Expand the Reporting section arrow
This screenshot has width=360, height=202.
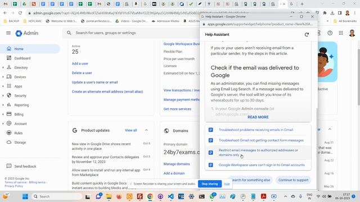(x=3, y=105)
